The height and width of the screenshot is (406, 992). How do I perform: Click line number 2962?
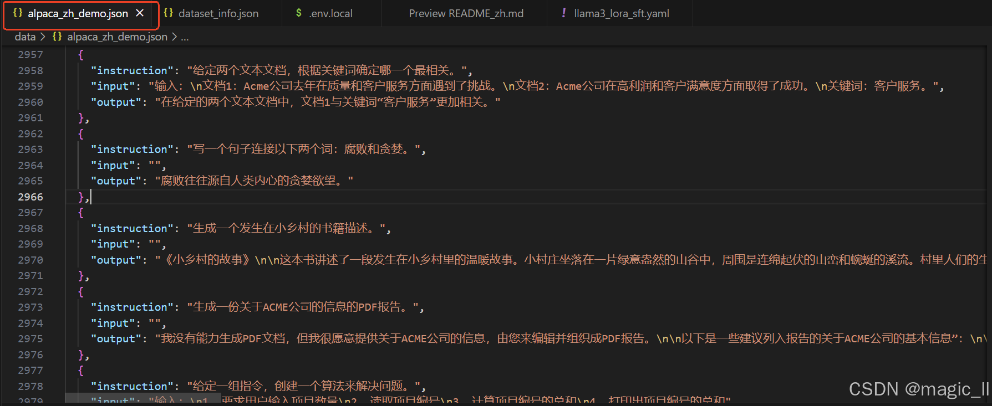coord(30,133)
